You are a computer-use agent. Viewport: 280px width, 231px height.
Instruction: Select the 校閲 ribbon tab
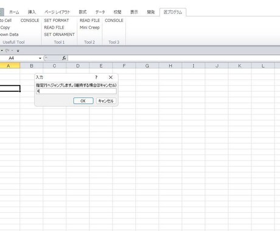pos(117,12)
